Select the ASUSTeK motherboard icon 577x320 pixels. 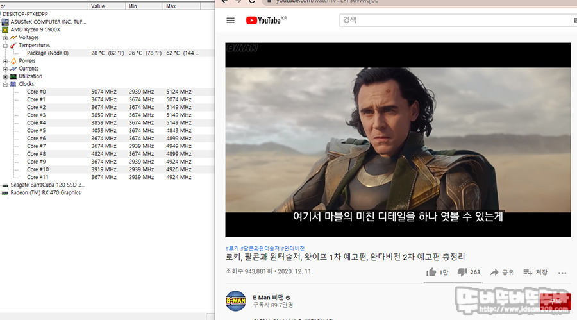point(5,22)
